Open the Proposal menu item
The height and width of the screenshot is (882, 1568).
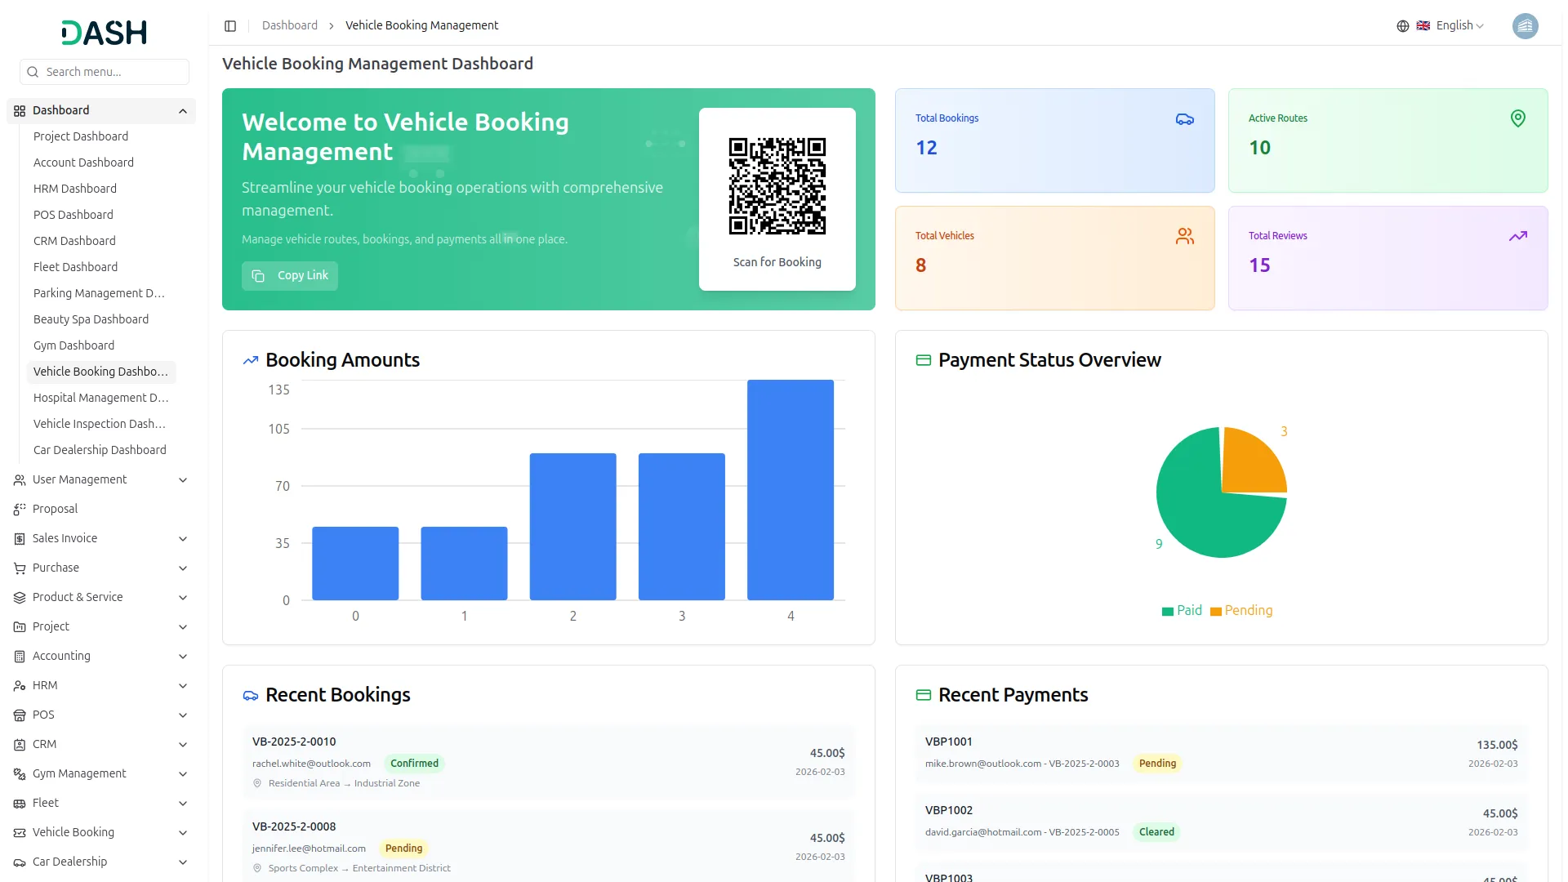55,509
